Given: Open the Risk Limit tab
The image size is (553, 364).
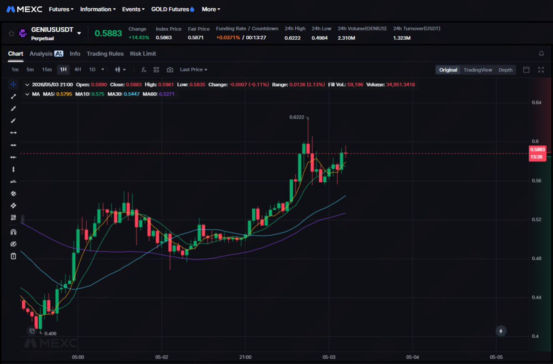Looking at the screenshot, I should [x=143, y=54].
